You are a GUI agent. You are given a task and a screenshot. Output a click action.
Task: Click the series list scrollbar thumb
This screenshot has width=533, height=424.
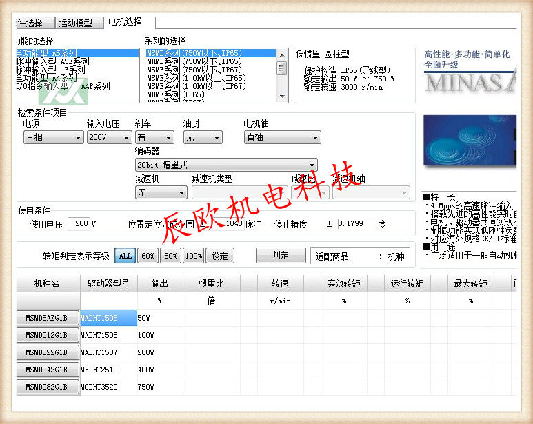[282, 68]
